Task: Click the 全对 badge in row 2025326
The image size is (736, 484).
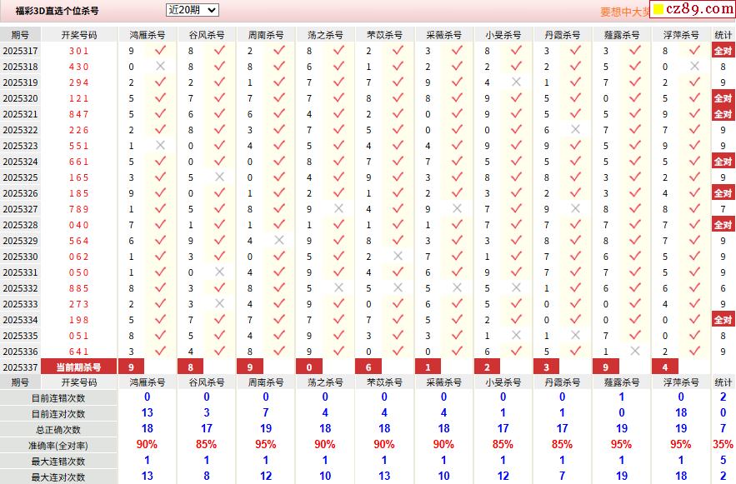Action: point(723,193)
